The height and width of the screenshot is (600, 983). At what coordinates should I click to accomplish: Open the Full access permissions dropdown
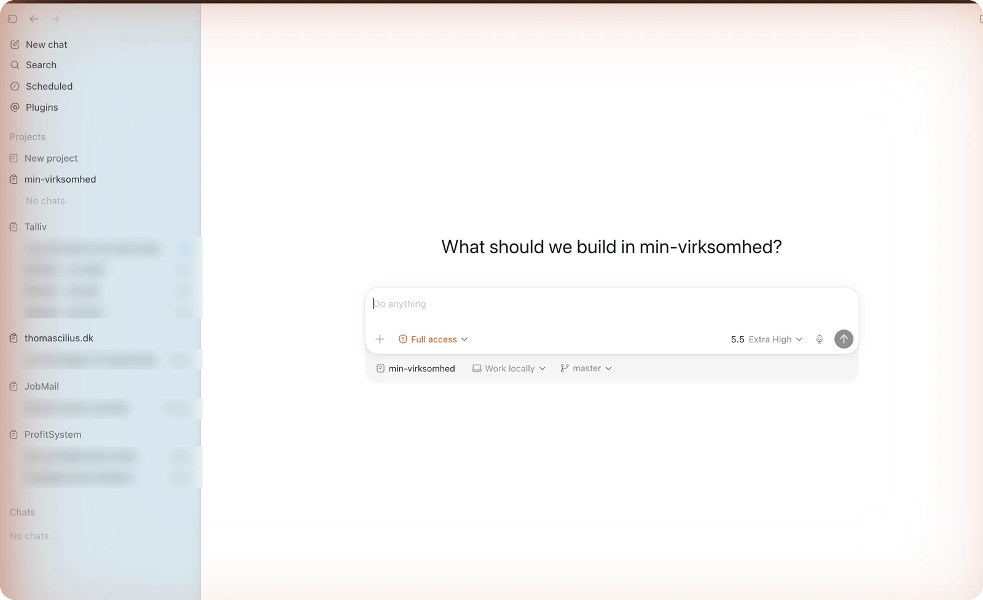coord(433,339)
